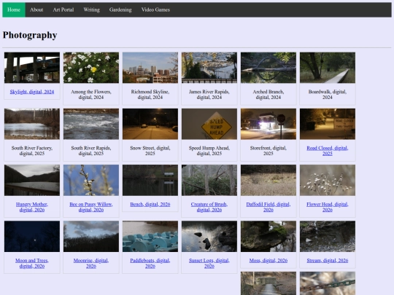Open the Flower Head photo thumbnail
Image resolution: width=394 pixels, height=295 pixels.
point(328,180)
